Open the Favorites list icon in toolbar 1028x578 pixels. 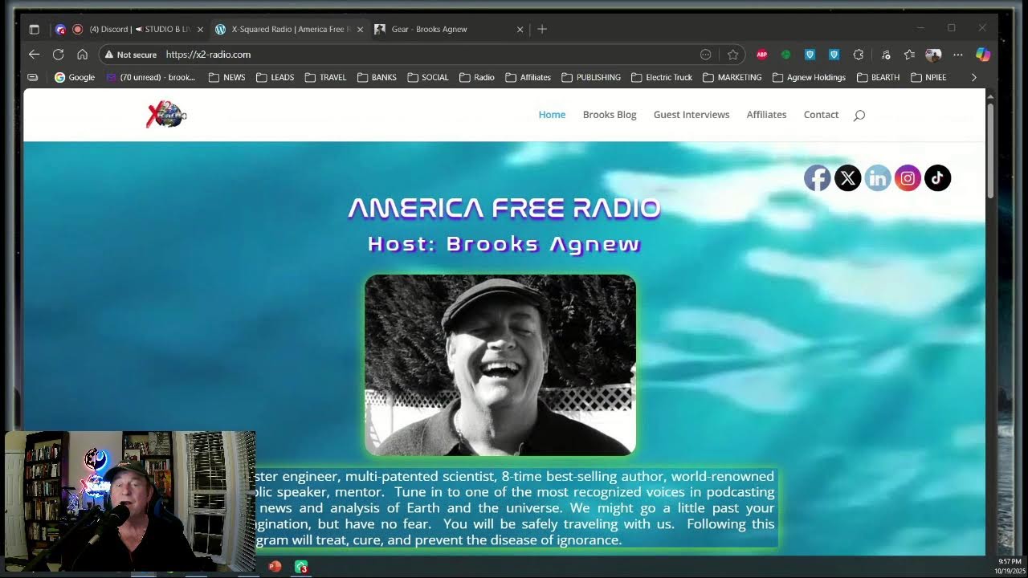click(909, 55)
